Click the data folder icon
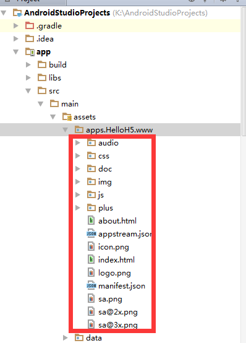Image resolution: width=246 pixels, height=343 pixels. click(79, 337)
